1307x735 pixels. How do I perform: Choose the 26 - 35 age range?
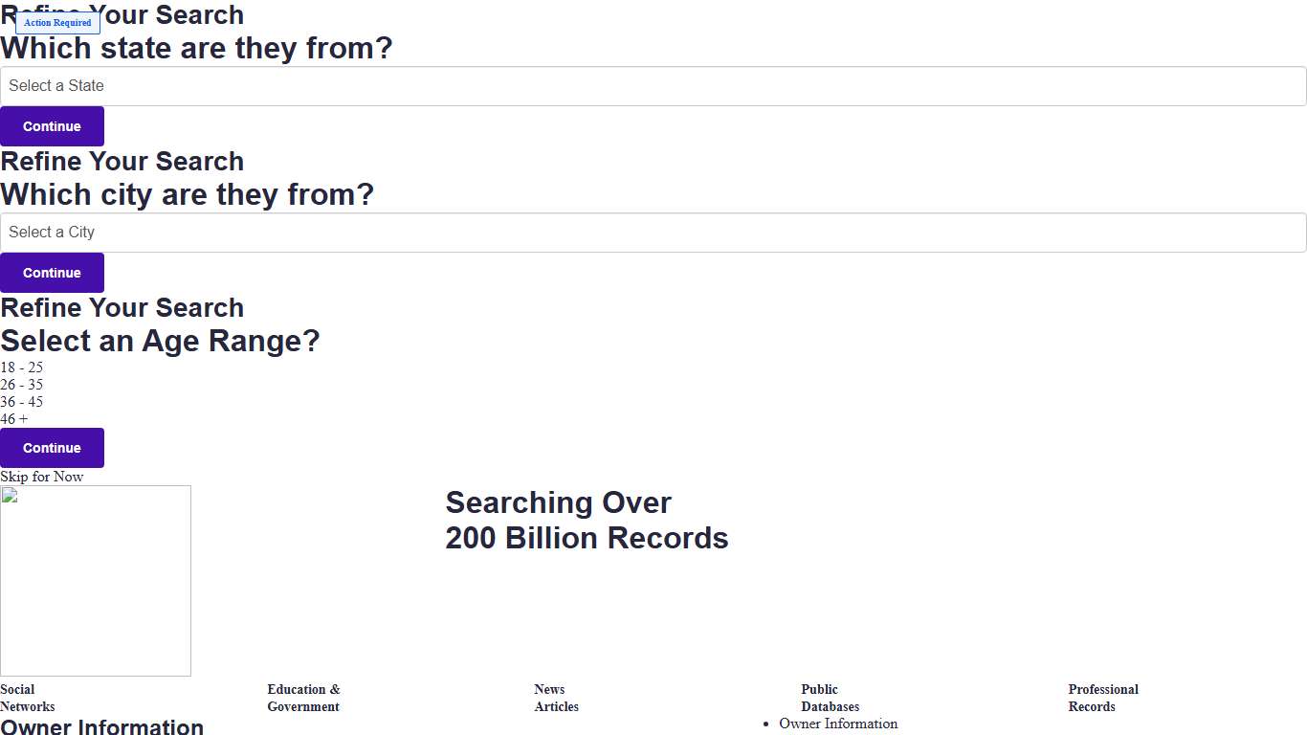pos(22,385)
